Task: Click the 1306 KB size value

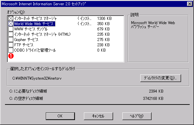Action: point(104,19)
